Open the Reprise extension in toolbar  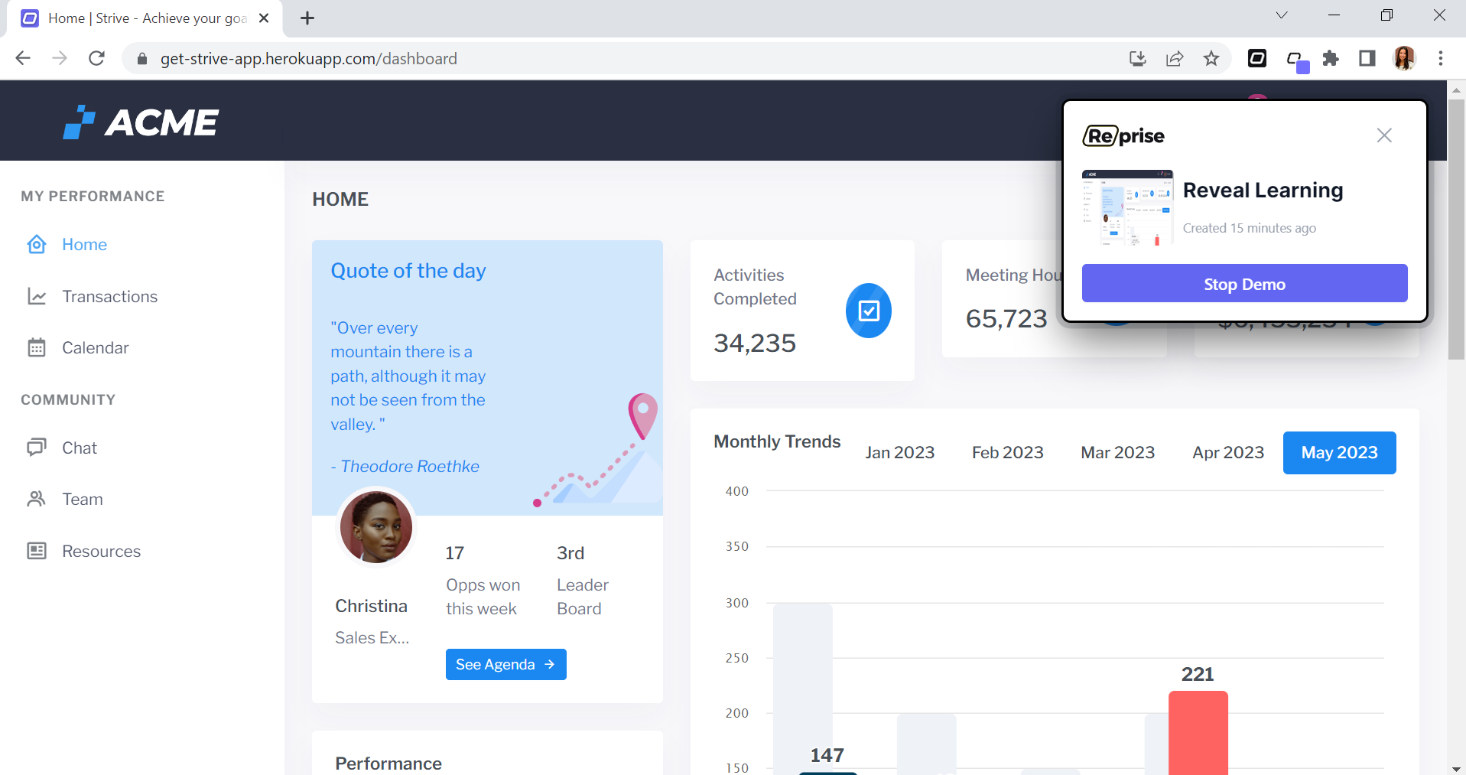coord(1257,59)
